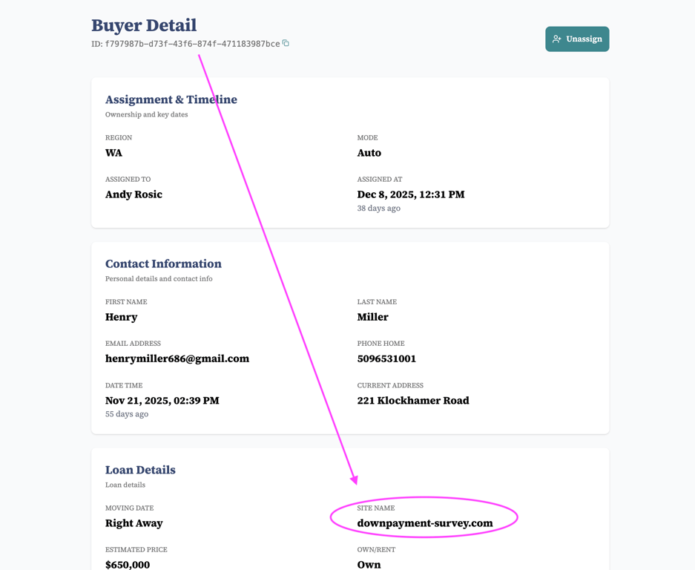Image resolution: width=695 pixels, height=570 pixels.
Task: Click the email henrymiller686@gmail.com
Action: [x=177, y=358]
